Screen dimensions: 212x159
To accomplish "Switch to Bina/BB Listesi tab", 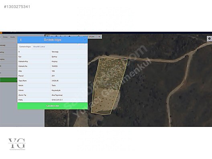I will (39, 47).
